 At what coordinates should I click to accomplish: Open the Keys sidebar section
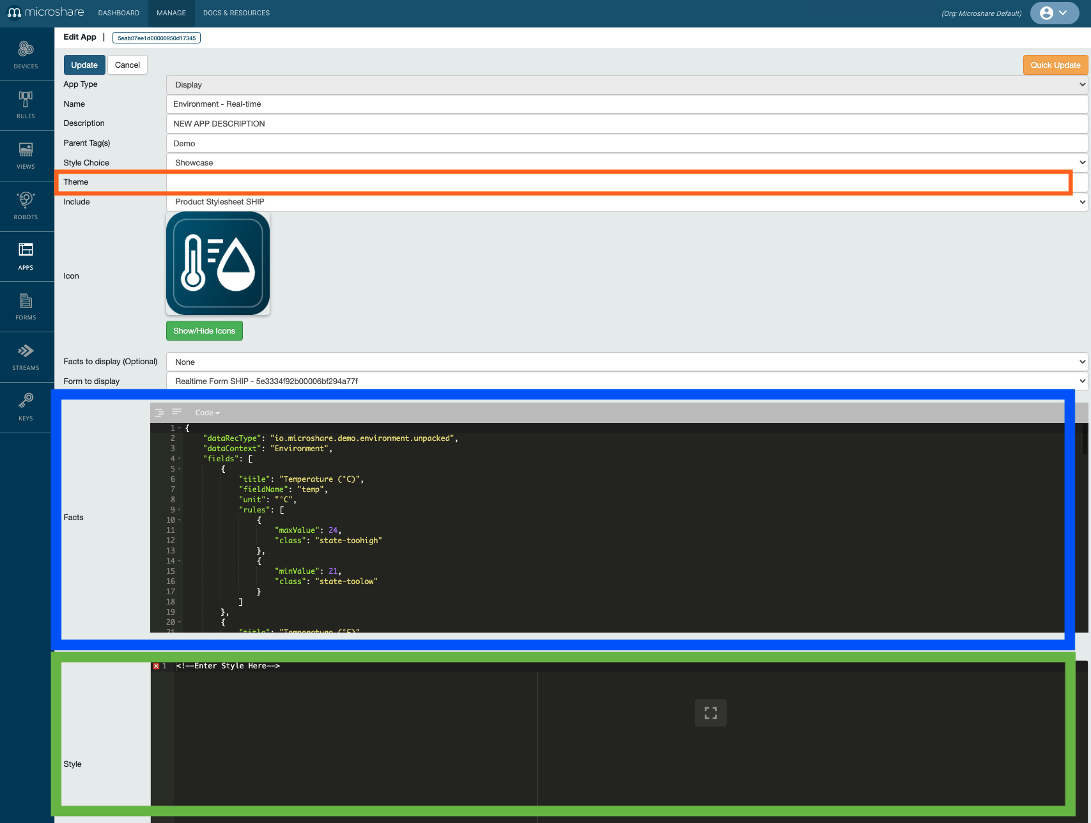(x=26, y=408)
